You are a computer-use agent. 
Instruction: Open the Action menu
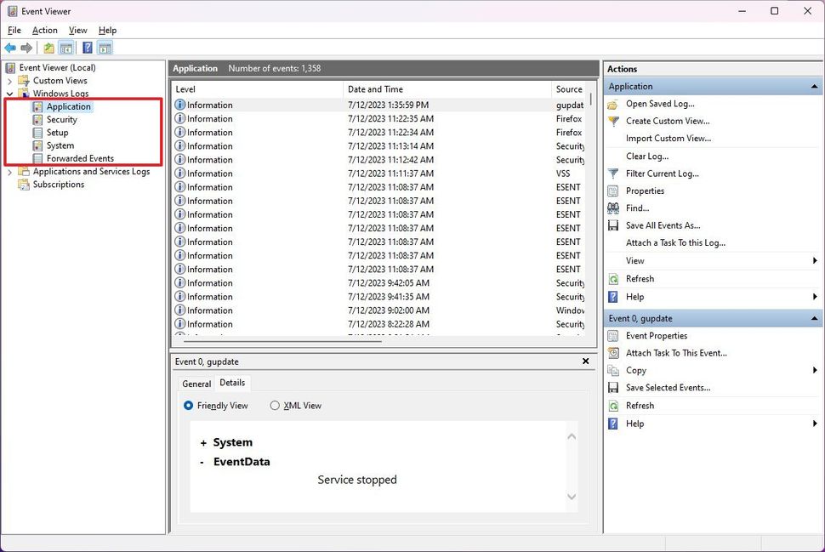(x=45, y=31)
